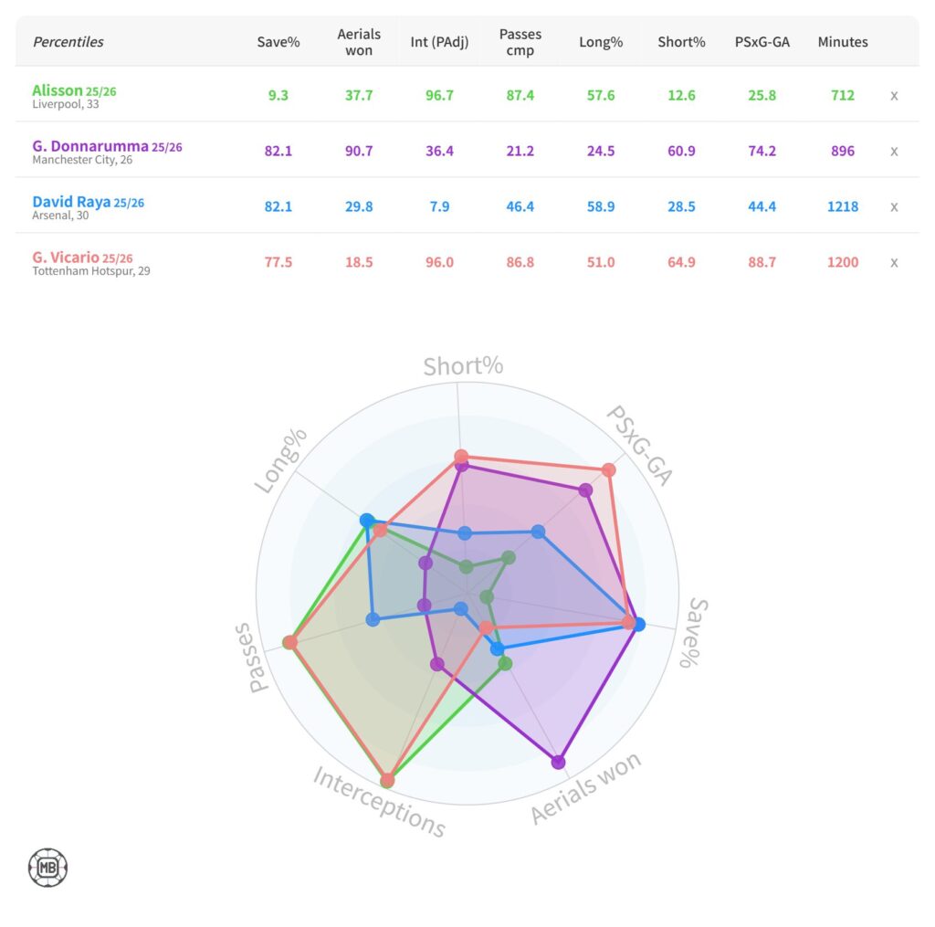Click the Percentiles table label

pos(68,42)
